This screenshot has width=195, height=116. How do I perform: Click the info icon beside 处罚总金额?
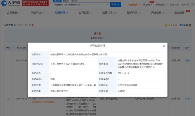[104, 38]
